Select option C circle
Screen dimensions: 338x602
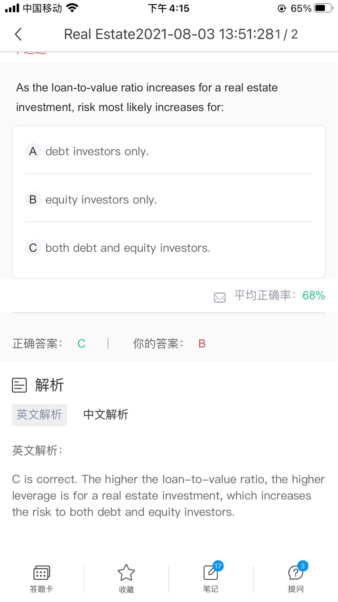[33, 248]
